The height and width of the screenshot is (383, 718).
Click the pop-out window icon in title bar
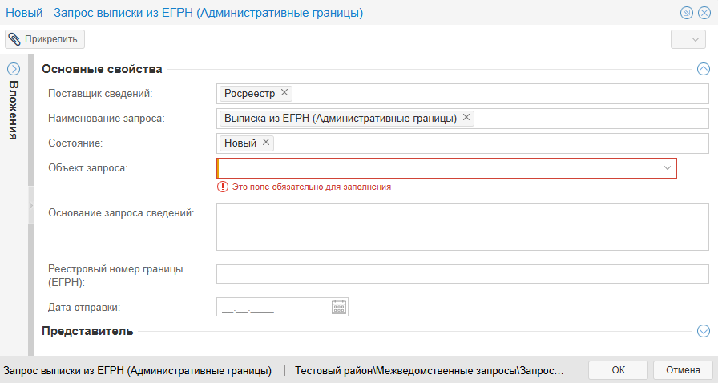click(x=687, y=13)
